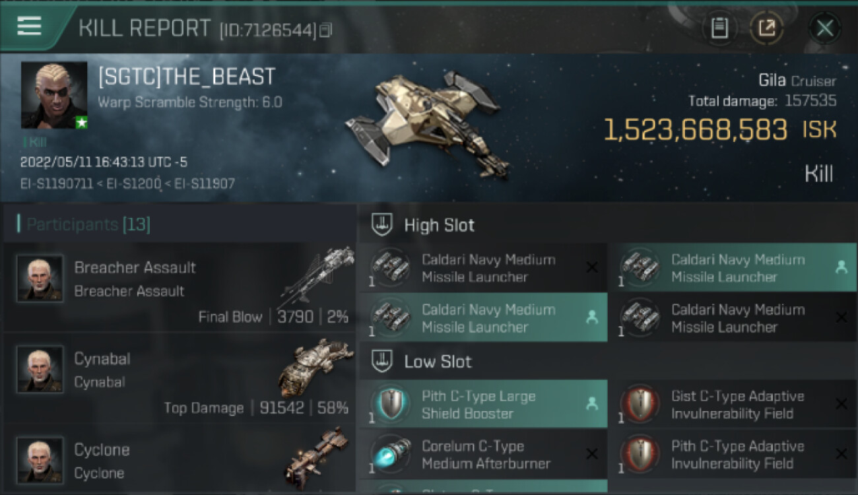The image size is (858, 495).
Task: Select the Cynabal top damage row
Action: coord(180,378)
